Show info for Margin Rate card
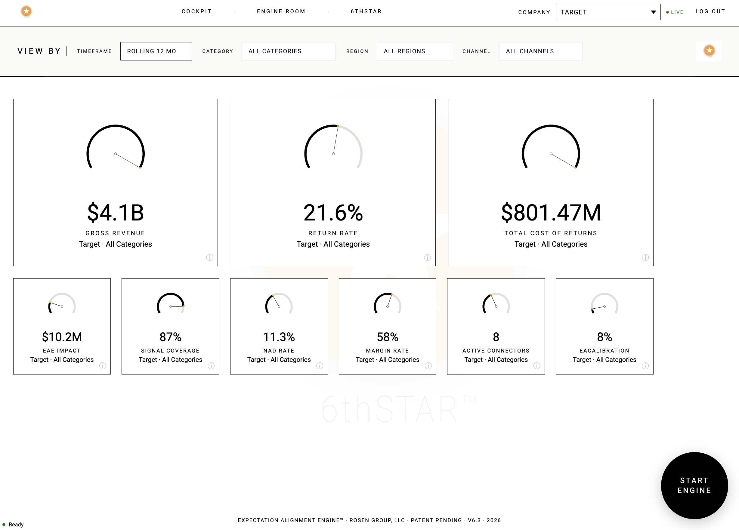 [x=428, y=365]
